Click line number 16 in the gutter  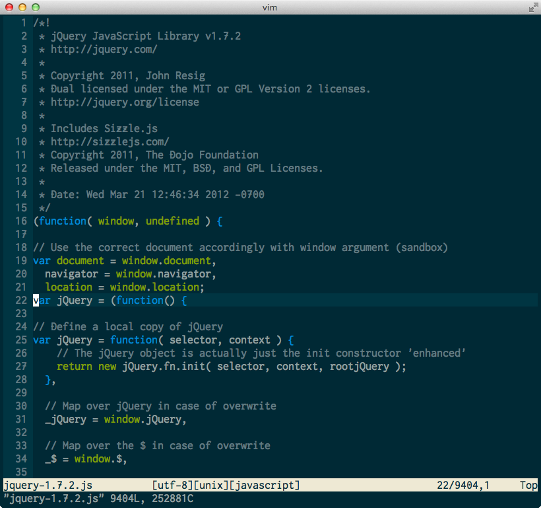(21, 221)
